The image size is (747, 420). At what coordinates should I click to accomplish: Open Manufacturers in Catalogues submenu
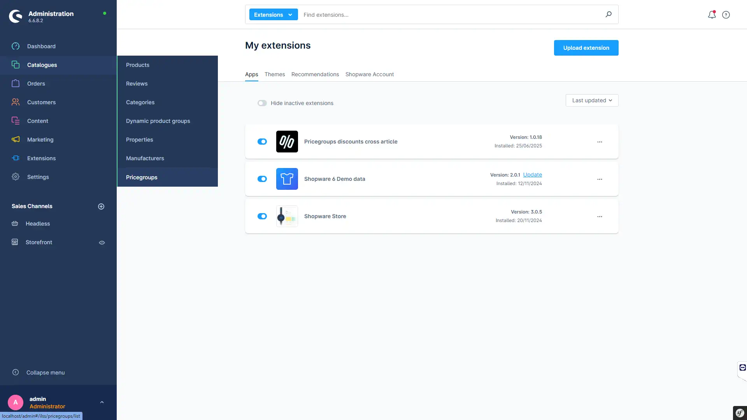click(x=167, y=158)
